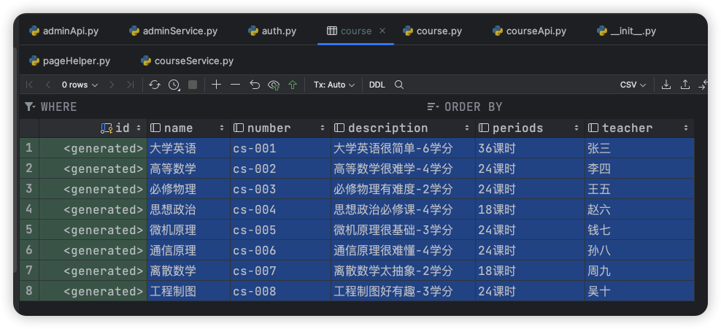721x329 pixels.
Task: Click the 钱七 teacher cell
Action: 639,230
